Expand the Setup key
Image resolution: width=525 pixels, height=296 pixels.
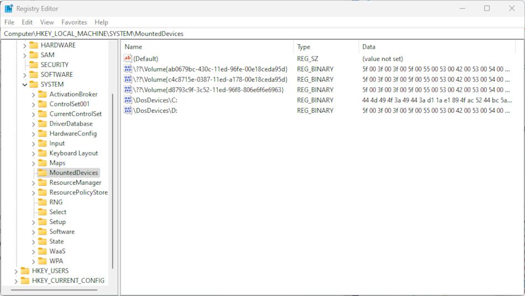(33, 222)
